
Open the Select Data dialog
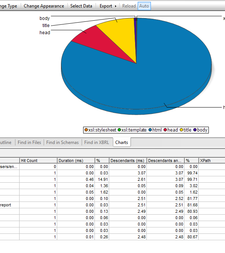81,6
